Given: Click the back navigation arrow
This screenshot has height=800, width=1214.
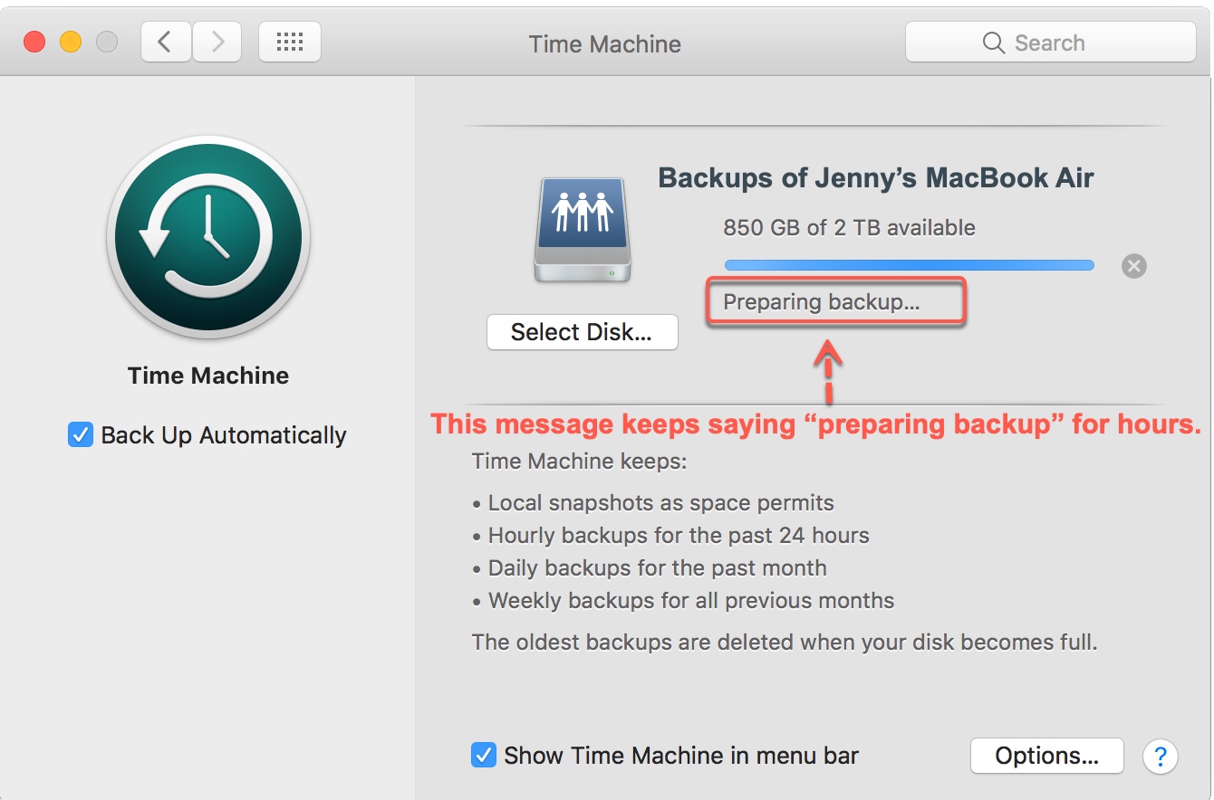Looking at the screenshot, I should [x=166, y=41].
